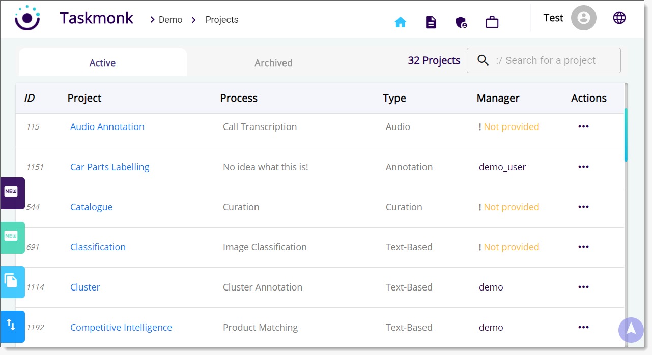Click the blue sort arrows side button

(x=12, y=326)
